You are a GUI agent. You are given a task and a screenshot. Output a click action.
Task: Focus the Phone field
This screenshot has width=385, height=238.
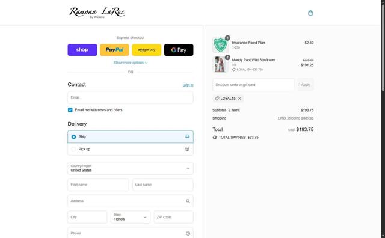point(131,233)
